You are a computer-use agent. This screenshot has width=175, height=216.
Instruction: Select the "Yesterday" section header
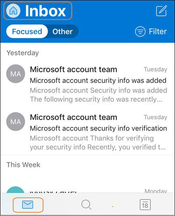23,53
